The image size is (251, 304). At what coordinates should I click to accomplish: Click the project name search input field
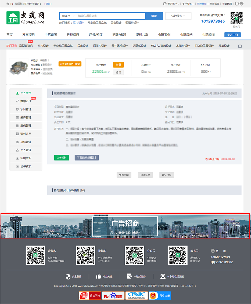(x=111, y=16)
